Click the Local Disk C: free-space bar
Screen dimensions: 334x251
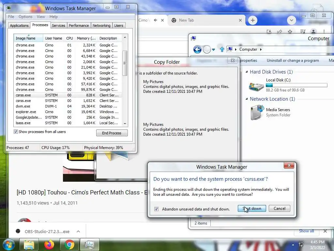pyautogui.click(x=296, y=85)
